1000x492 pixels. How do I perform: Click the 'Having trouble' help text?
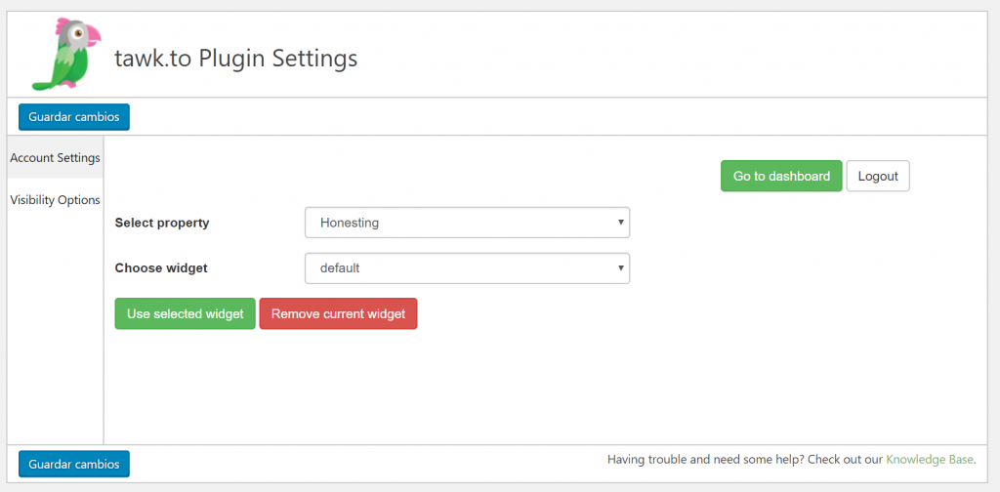[x=744, y=459]
